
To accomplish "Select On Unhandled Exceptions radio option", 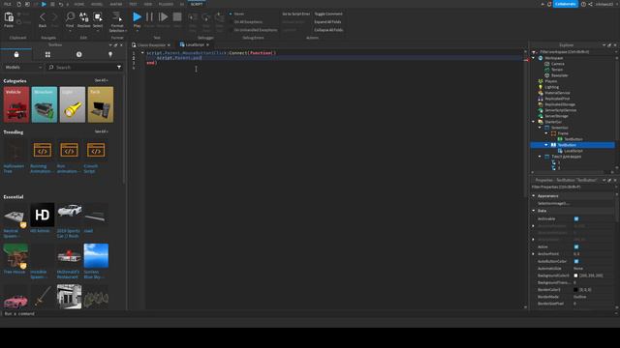I will 231,30.
